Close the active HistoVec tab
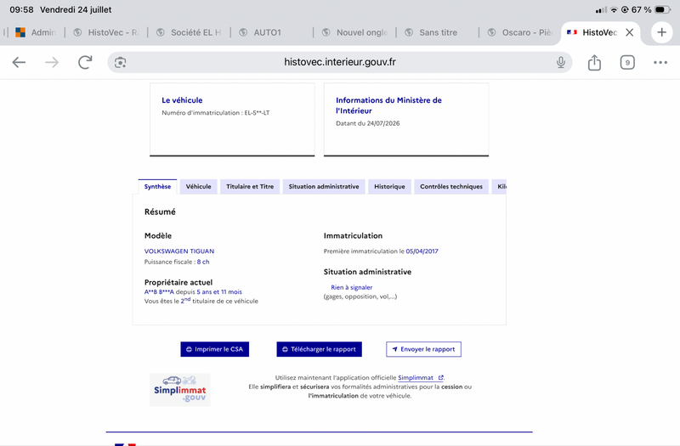 tap(630, 32)
